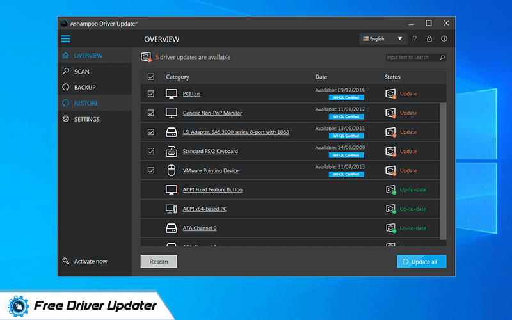Image resolution: width=512 pixels, height=320 pixels.
Task: Open the RESTORE section
Action: pyautogui.click(x=95, y=103)
